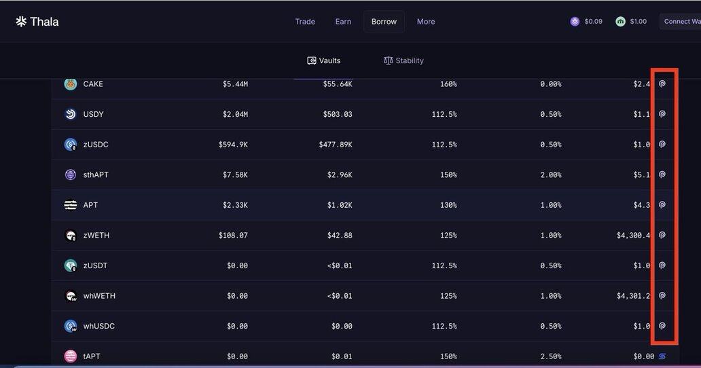Click the $2.04M value in USDY row

[x=235, y=114]
